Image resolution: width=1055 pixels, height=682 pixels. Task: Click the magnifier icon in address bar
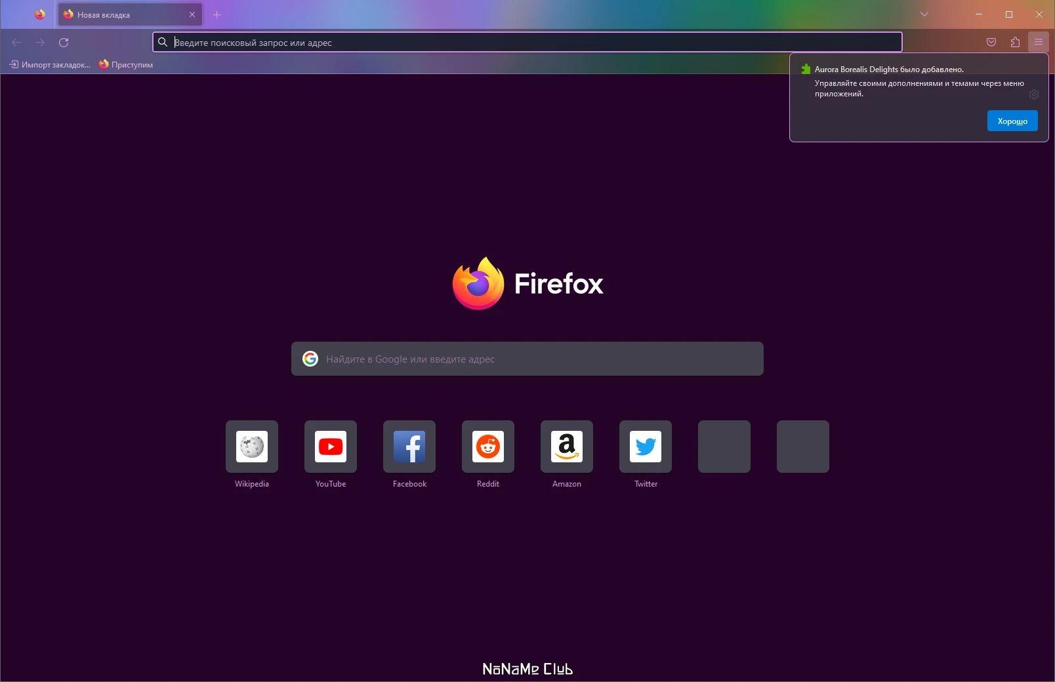[x=163, y=43]
